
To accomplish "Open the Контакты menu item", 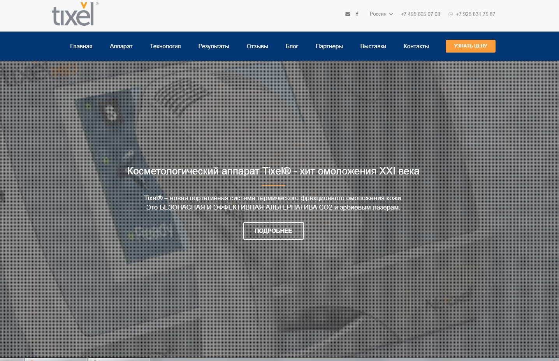I will pos(416,46).
